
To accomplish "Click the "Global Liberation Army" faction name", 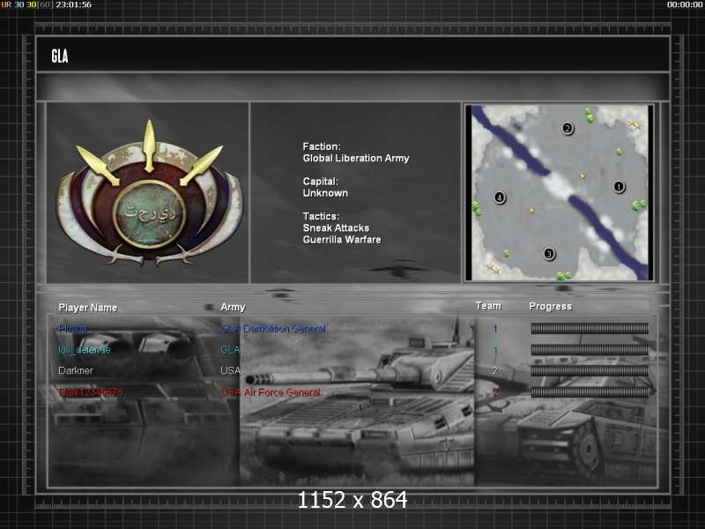I will (x=356, y=159).
